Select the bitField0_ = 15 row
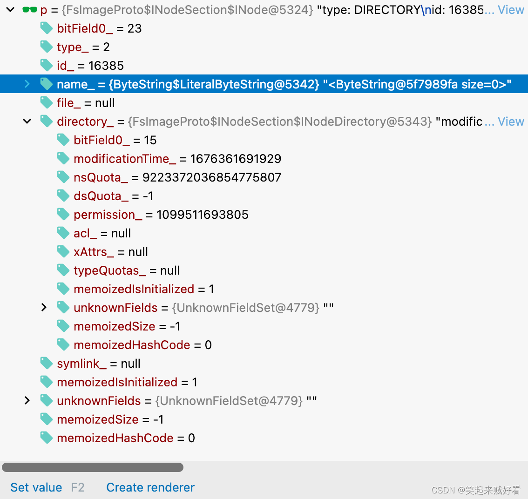The height and width of the screenshot is (499, 528). point(264,140)
